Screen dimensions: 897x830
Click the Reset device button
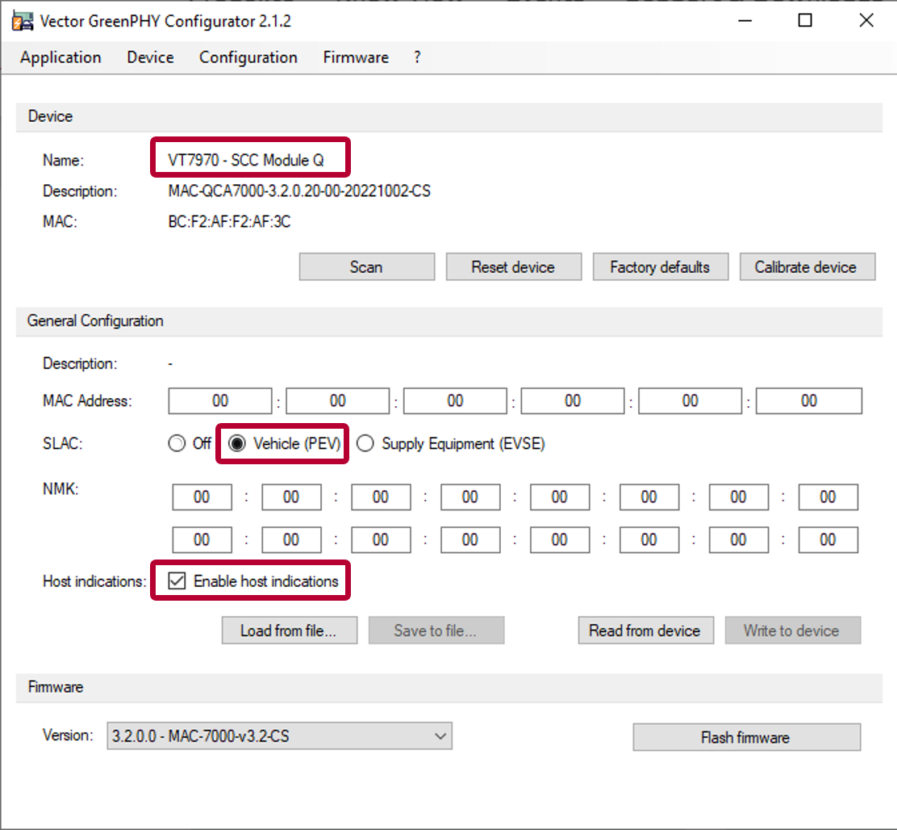point(513,267)
